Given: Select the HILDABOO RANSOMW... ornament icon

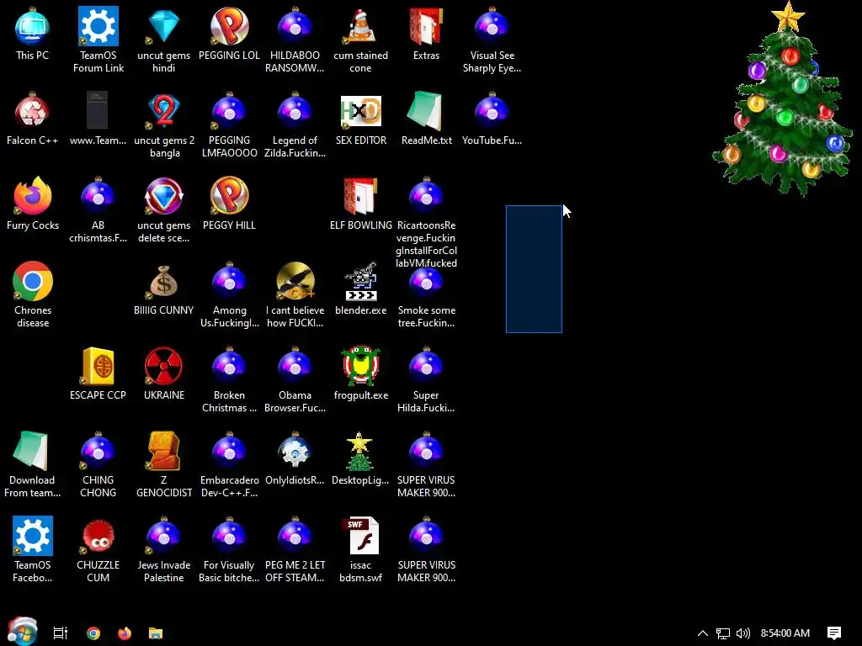Looking at the screenshot, I should pos(295,27).
